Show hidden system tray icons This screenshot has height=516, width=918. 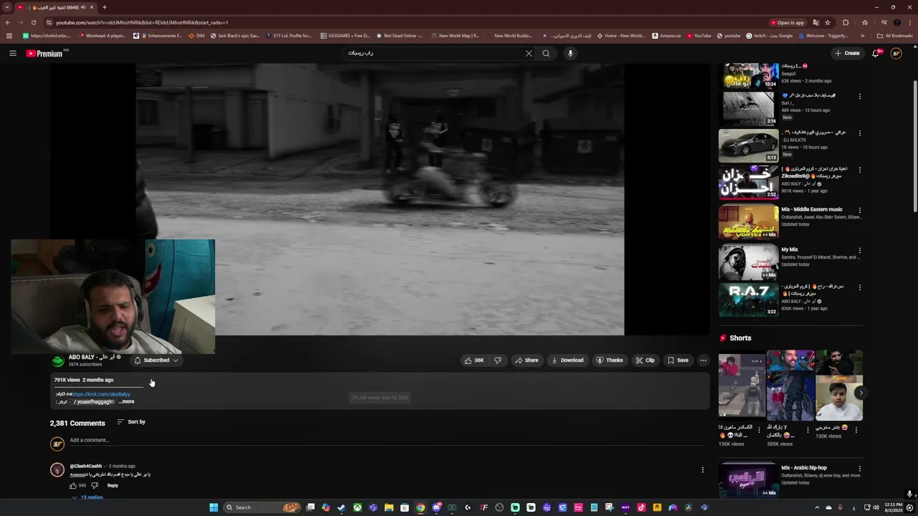click(817, 507)
